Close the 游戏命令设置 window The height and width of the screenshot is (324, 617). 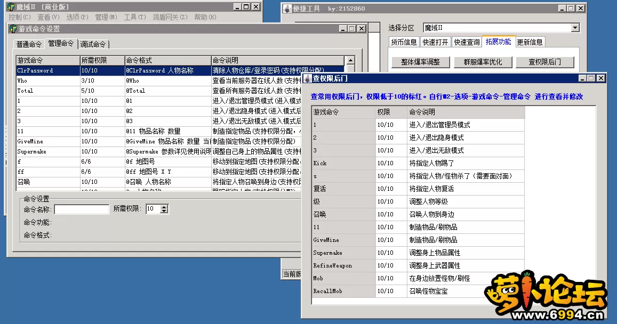click(362, 29)
